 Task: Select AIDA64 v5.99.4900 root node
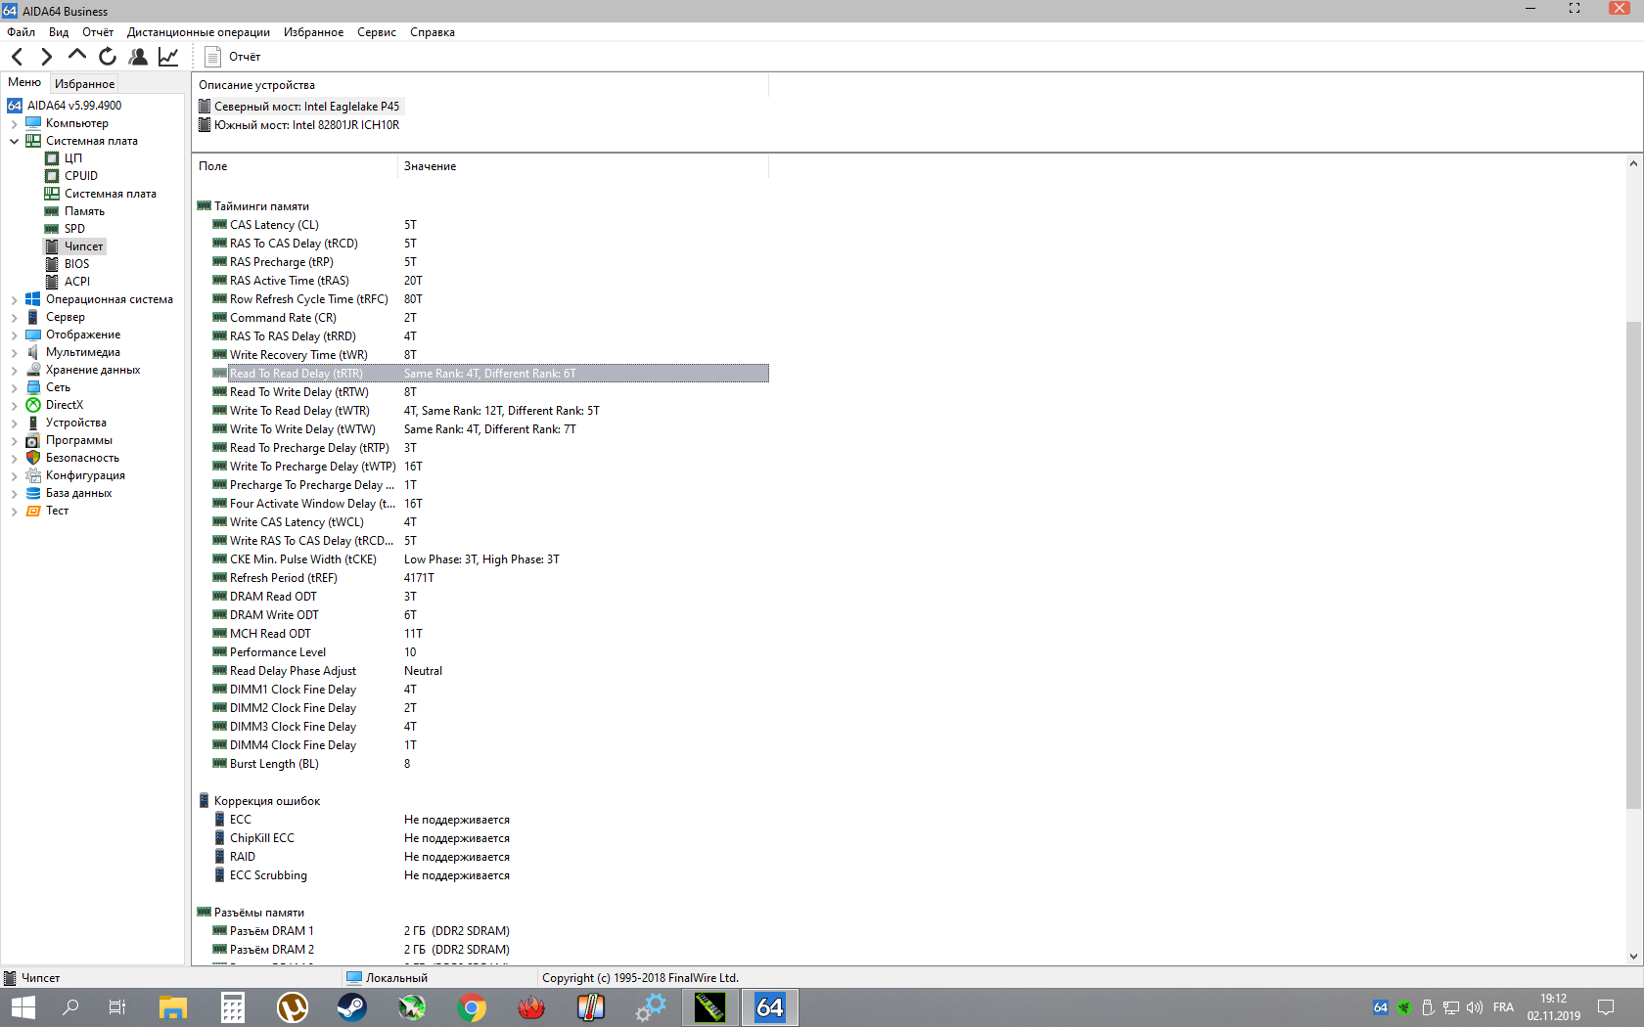click(x=74, y=106)
